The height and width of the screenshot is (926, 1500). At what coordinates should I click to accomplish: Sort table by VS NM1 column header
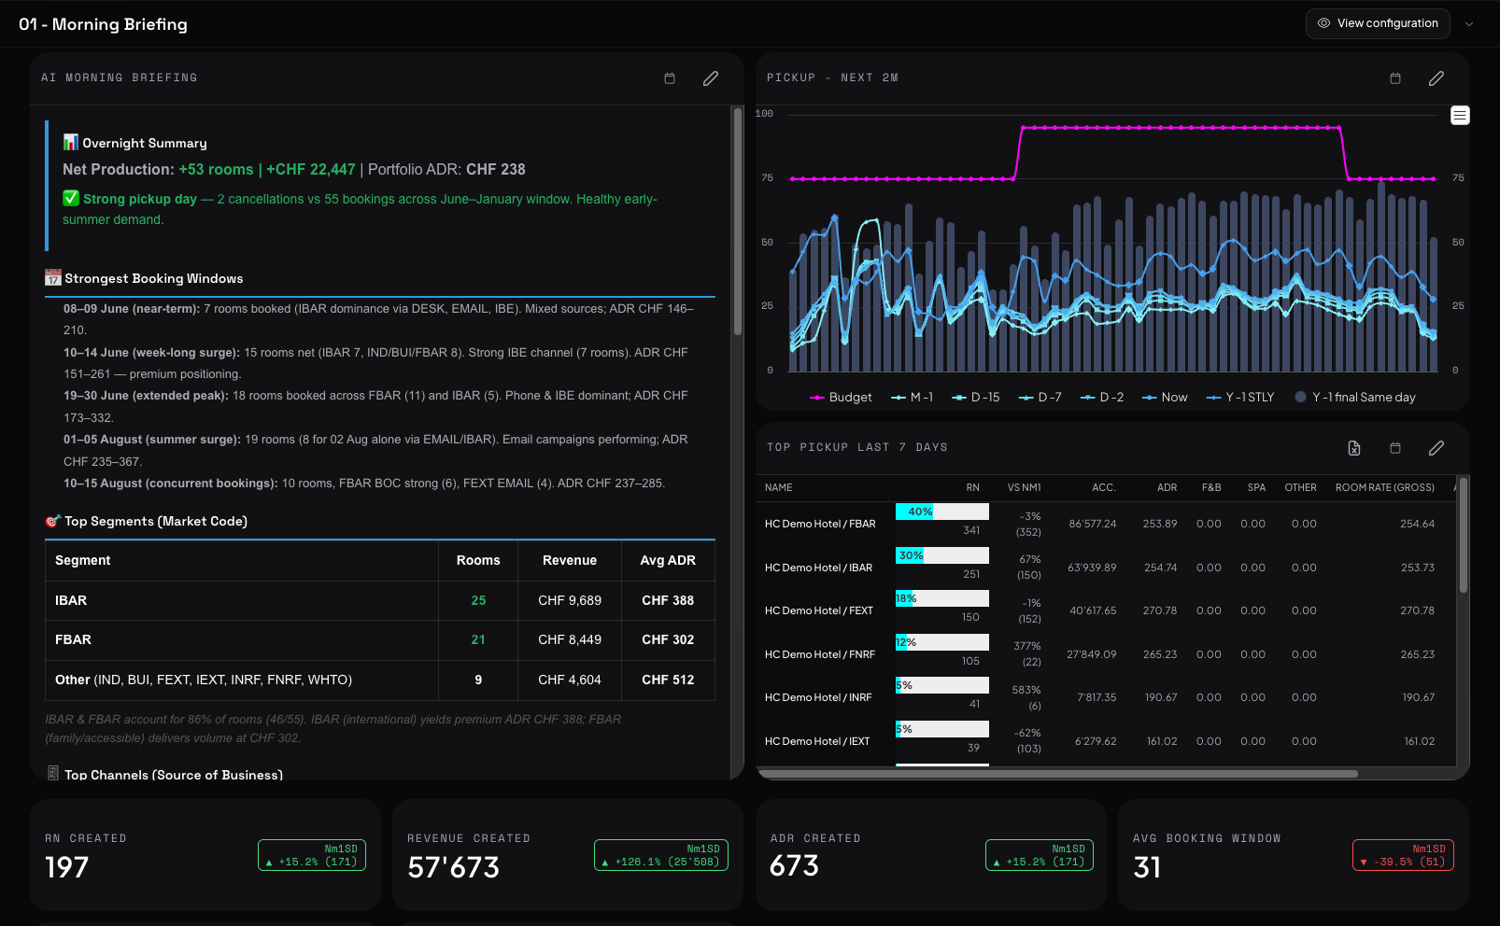1024,488
